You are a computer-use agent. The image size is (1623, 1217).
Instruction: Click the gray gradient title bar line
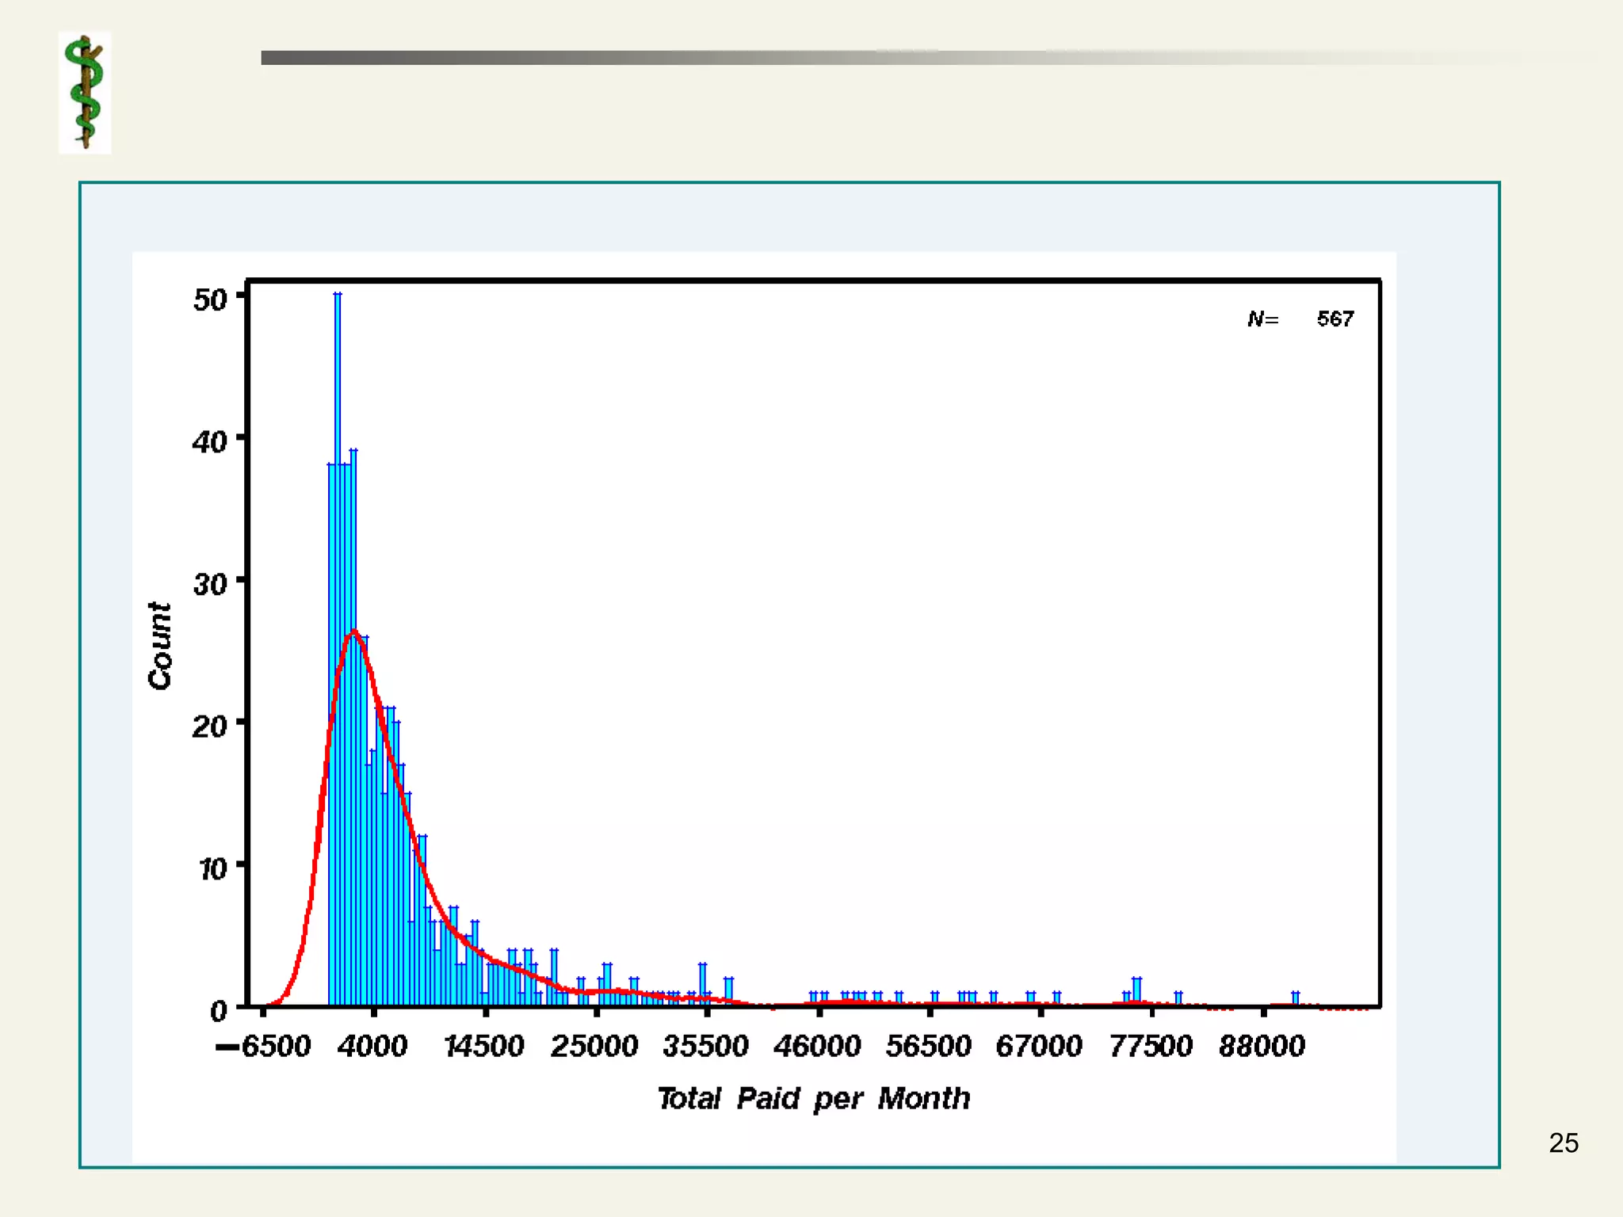tap(792, 58)
